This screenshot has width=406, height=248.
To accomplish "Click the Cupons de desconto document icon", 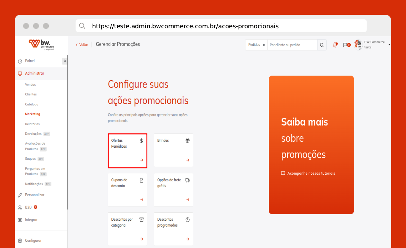I will (x=141, y=180).
